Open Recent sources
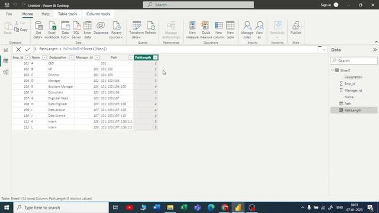Image resolution: width=379 pixels, height=213 pixels. point(116,30)
